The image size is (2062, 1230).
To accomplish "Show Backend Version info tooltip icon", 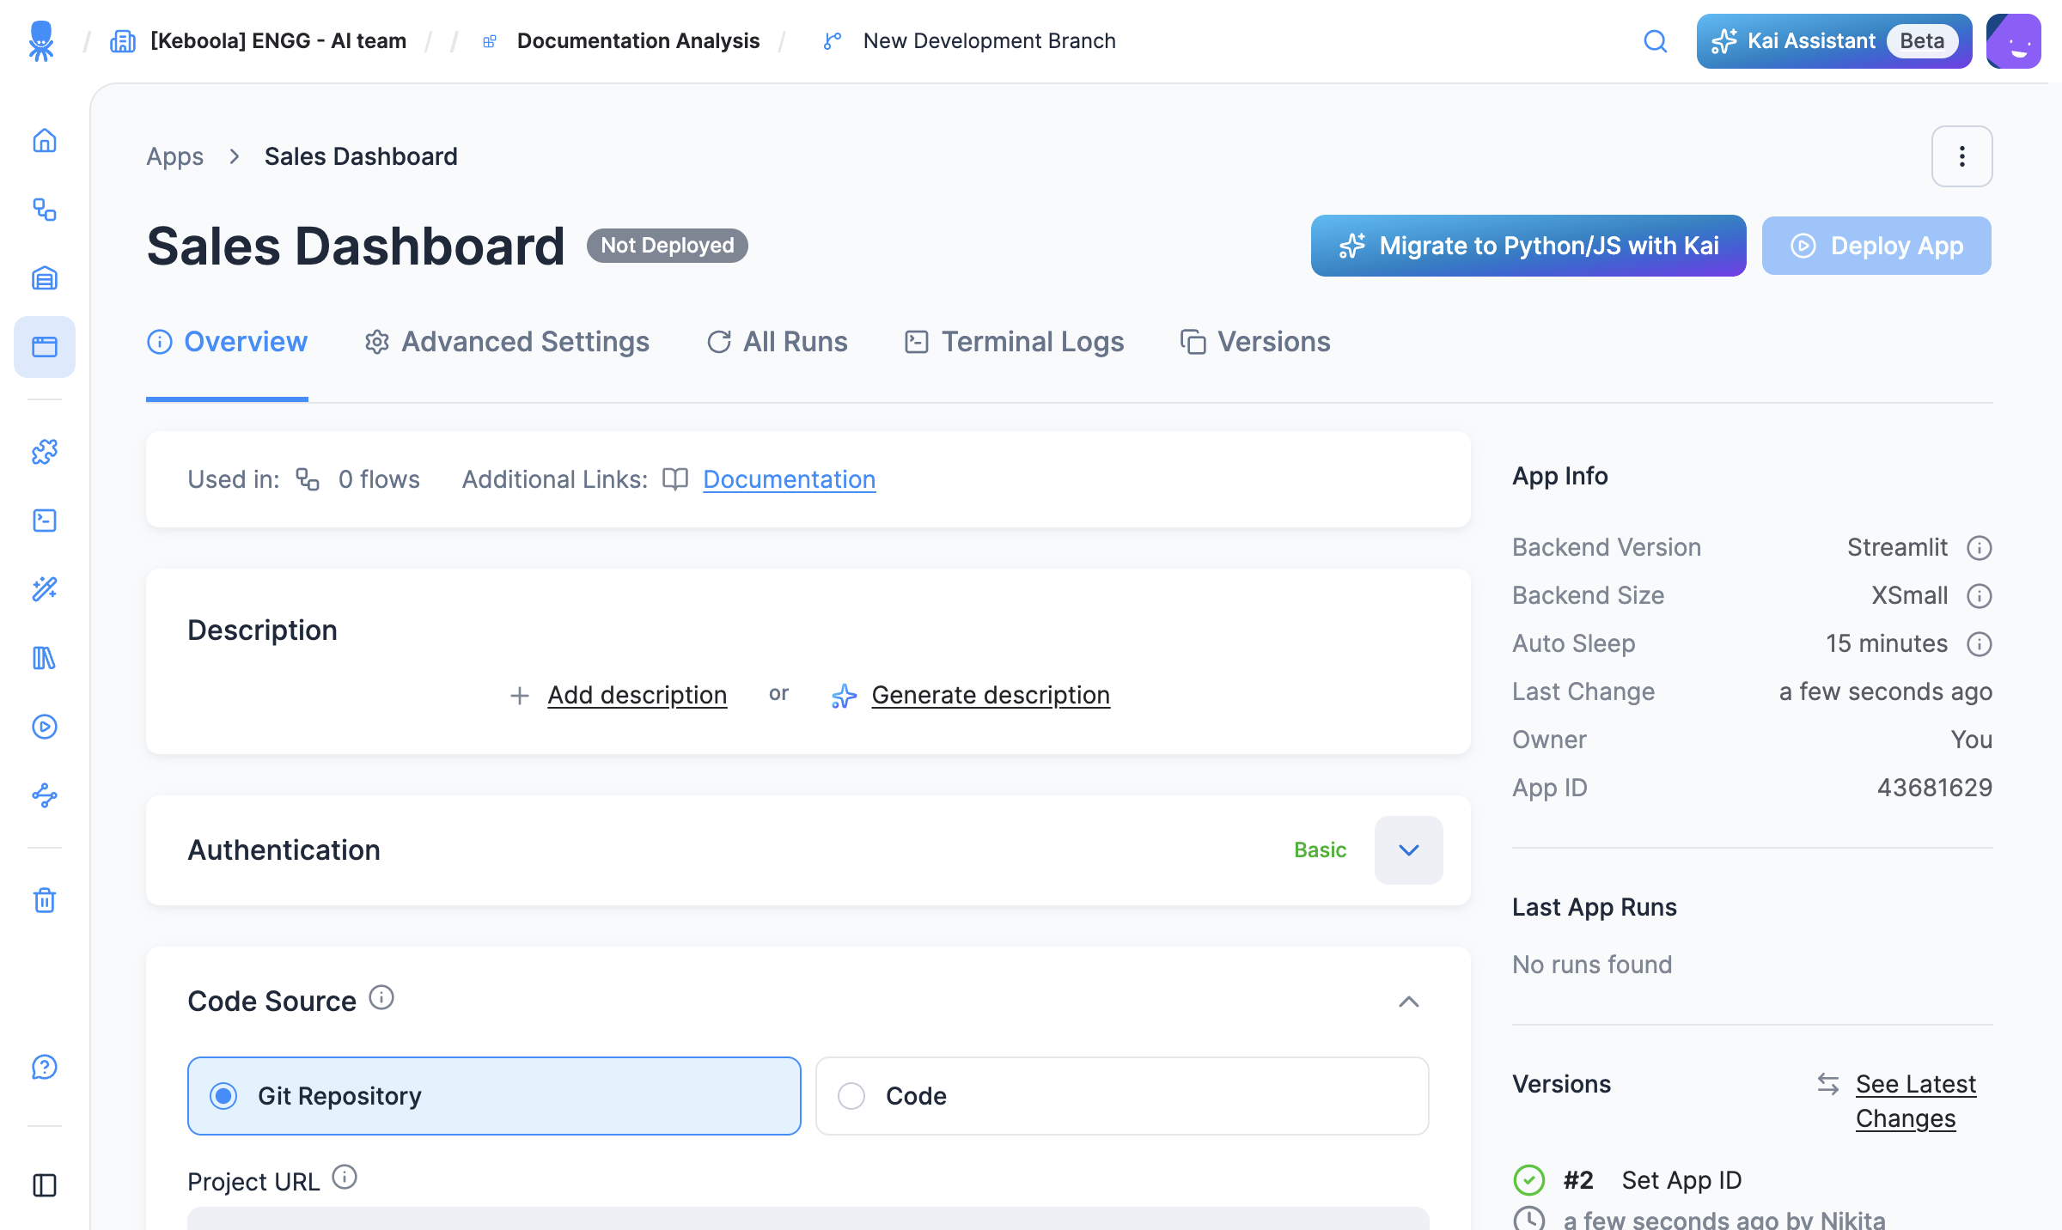I will (1980, 548).
